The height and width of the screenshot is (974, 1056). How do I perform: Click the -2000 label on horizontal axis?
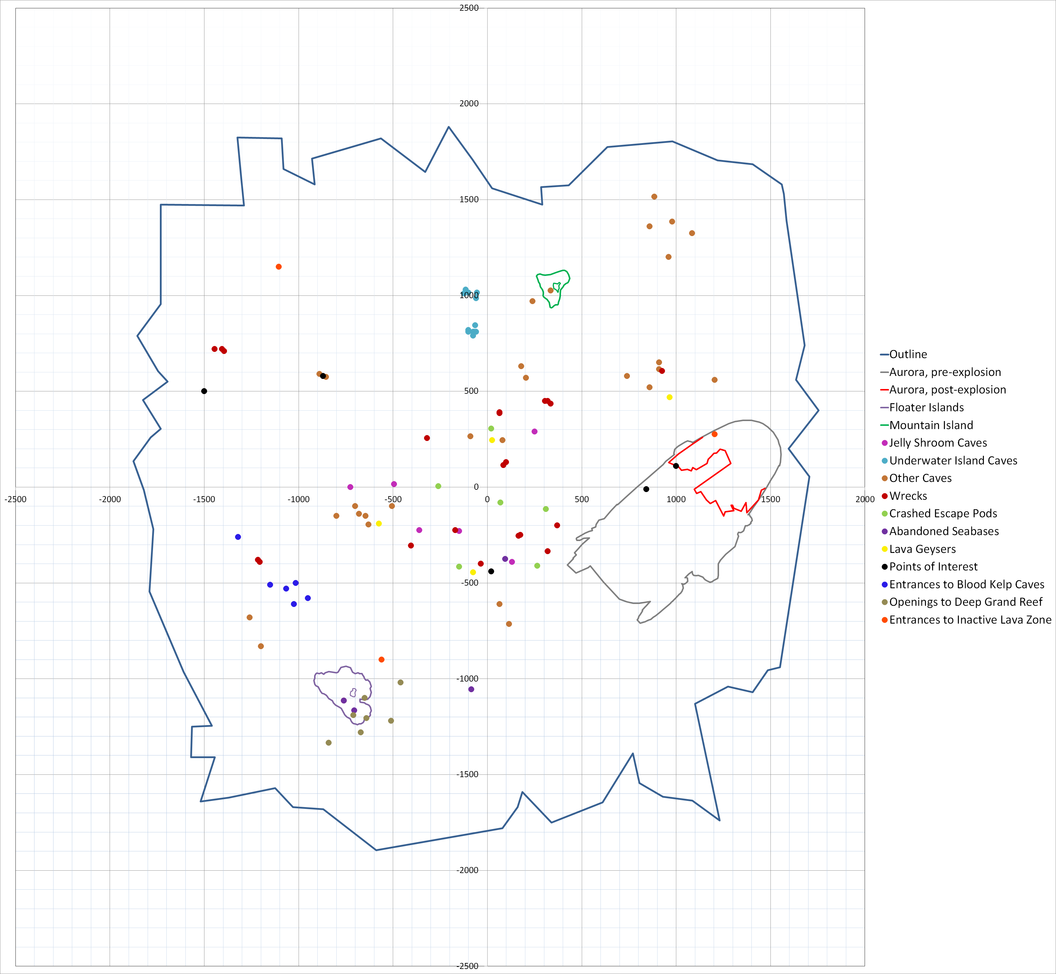[110, 499]
